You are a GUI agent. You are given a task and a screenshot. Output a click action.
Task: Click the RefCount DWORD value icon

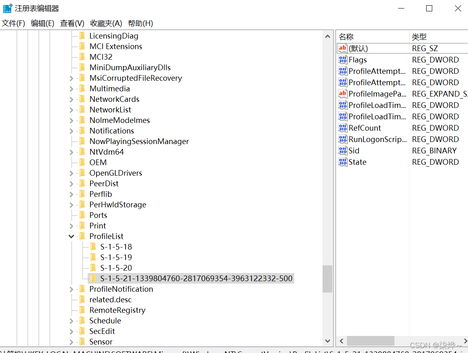click(342, 128)
